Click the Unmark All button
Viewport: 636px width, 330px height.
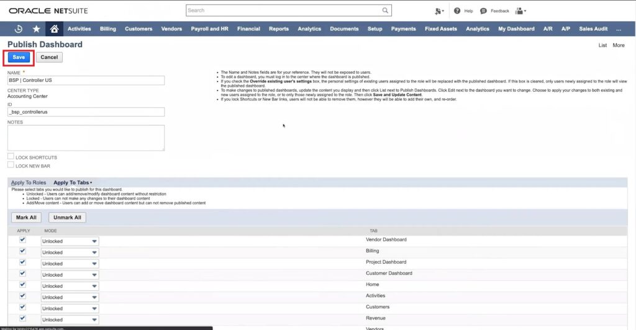click(x=67, y=218)
